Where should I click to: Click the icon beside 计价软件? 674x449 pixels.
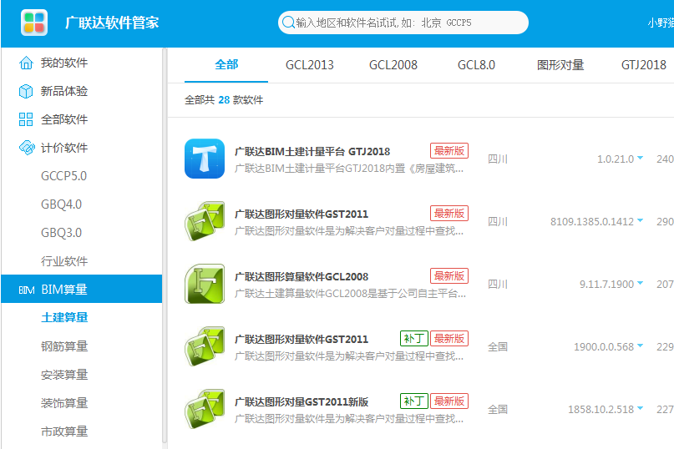pos(27,148)
